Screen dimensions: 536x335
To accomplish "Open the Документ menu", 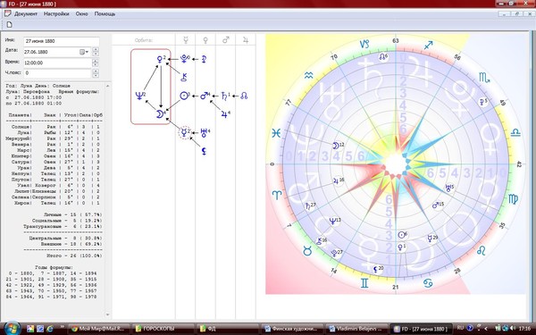I will pyautogui.click(x=26, y=14).
